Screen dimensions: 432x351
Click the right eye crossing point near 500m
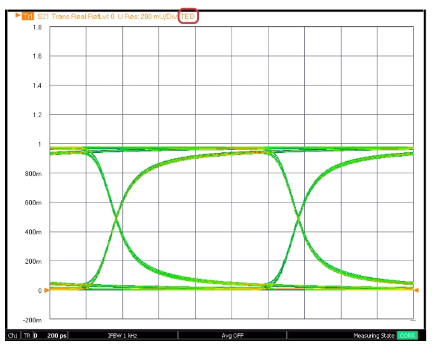coord(298,217)
